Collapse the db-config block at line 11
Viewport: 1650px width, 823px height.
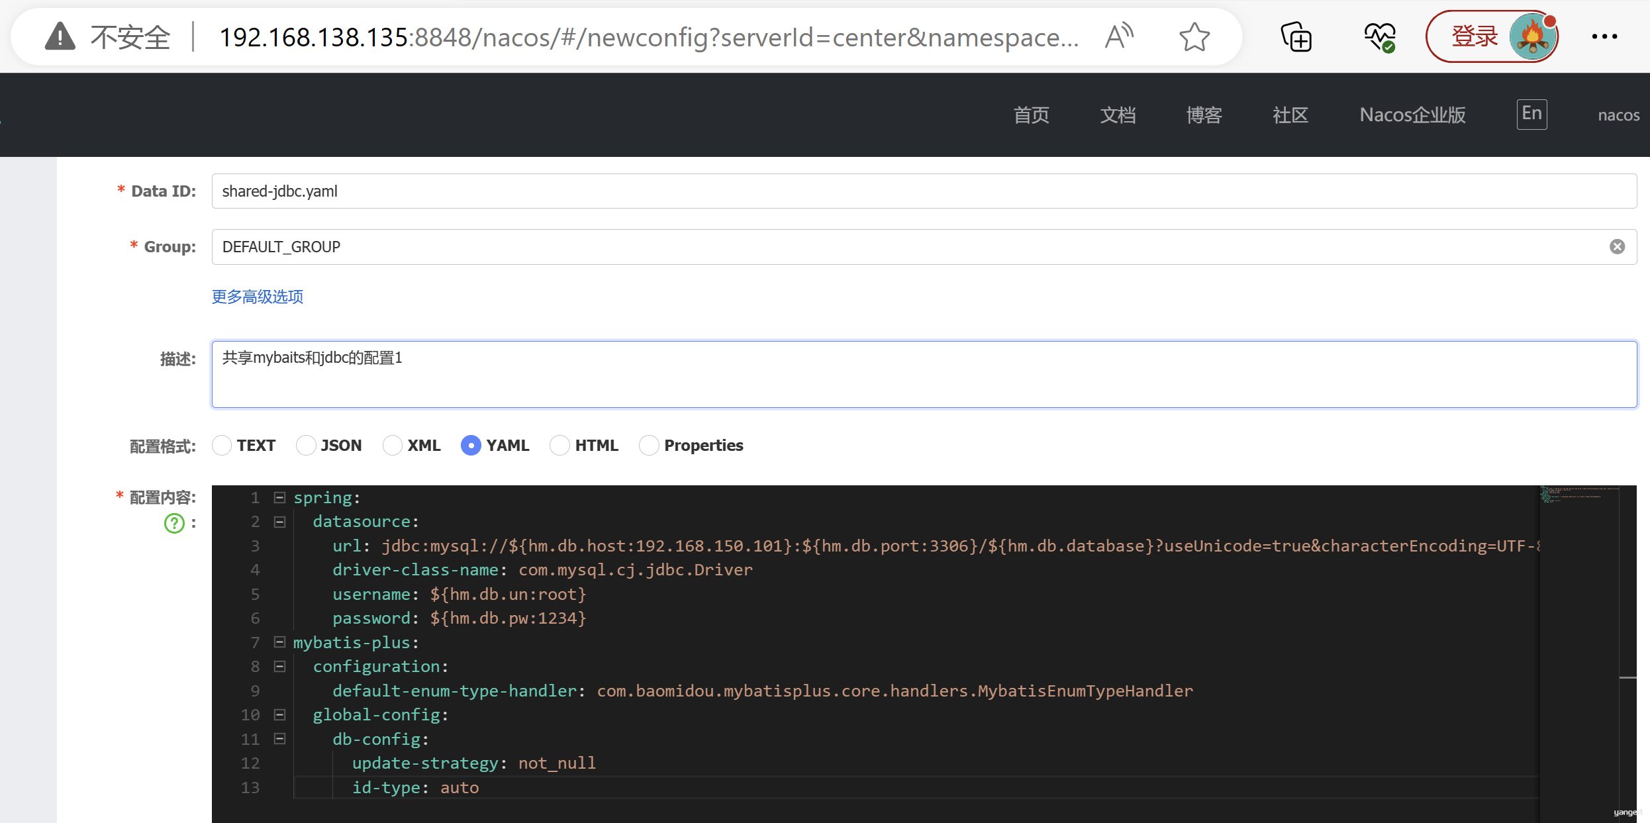tap(279, 739)
